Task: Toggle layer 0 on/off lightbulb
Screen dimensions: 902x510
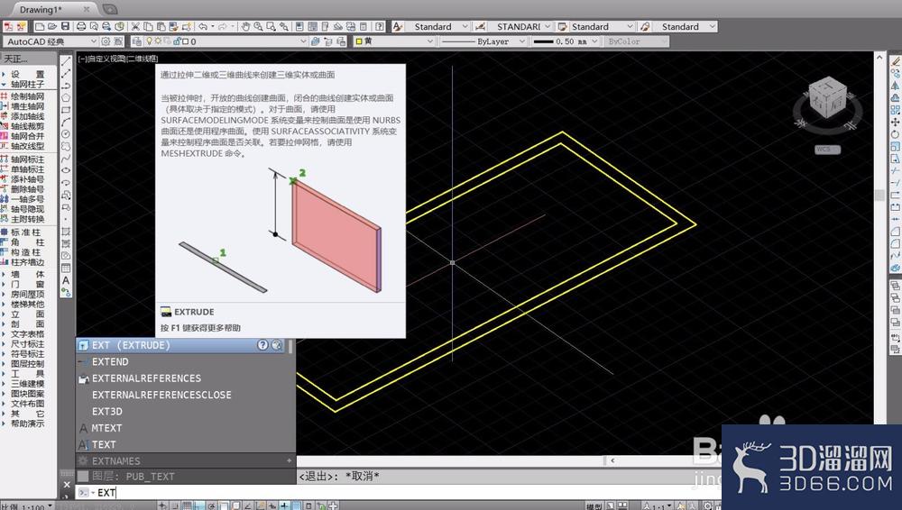Action: [150, 41]
